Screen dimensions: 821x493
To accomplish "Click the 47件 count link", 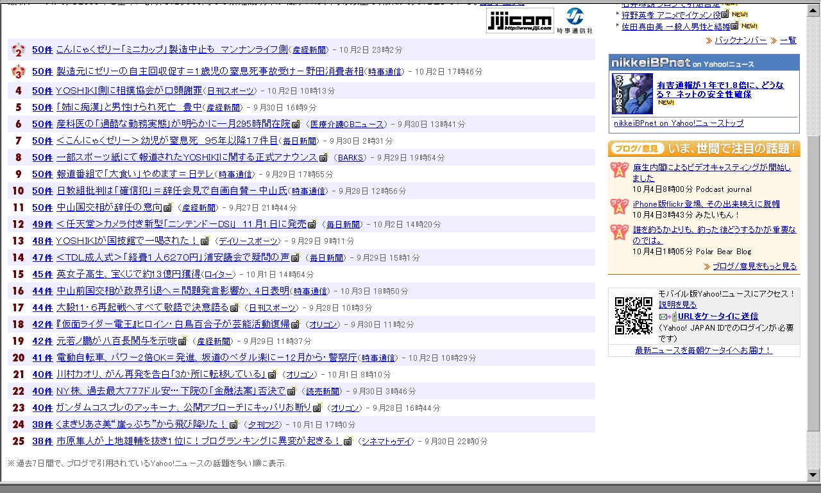I will pos(42,257).
